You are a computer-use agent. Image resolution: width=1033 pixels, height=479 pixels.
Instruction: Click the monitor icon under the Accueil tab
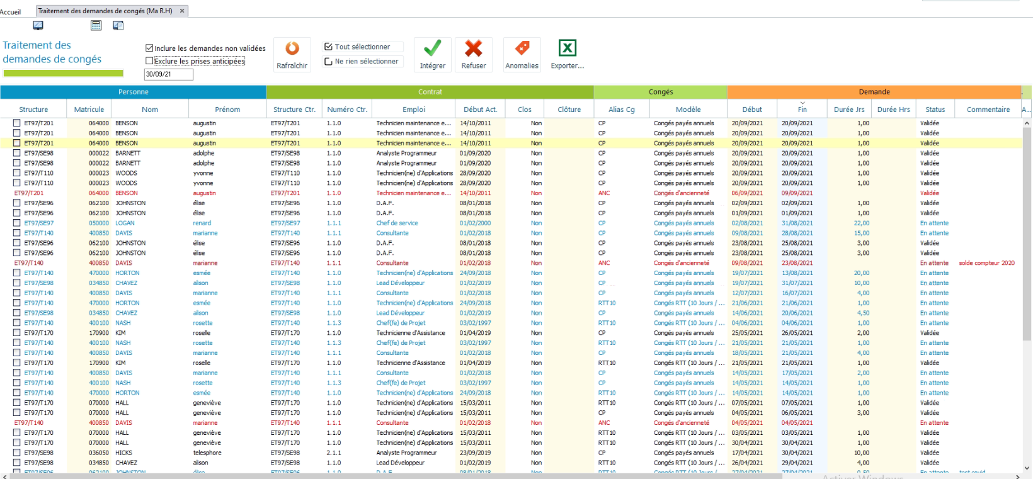(38, 26)
